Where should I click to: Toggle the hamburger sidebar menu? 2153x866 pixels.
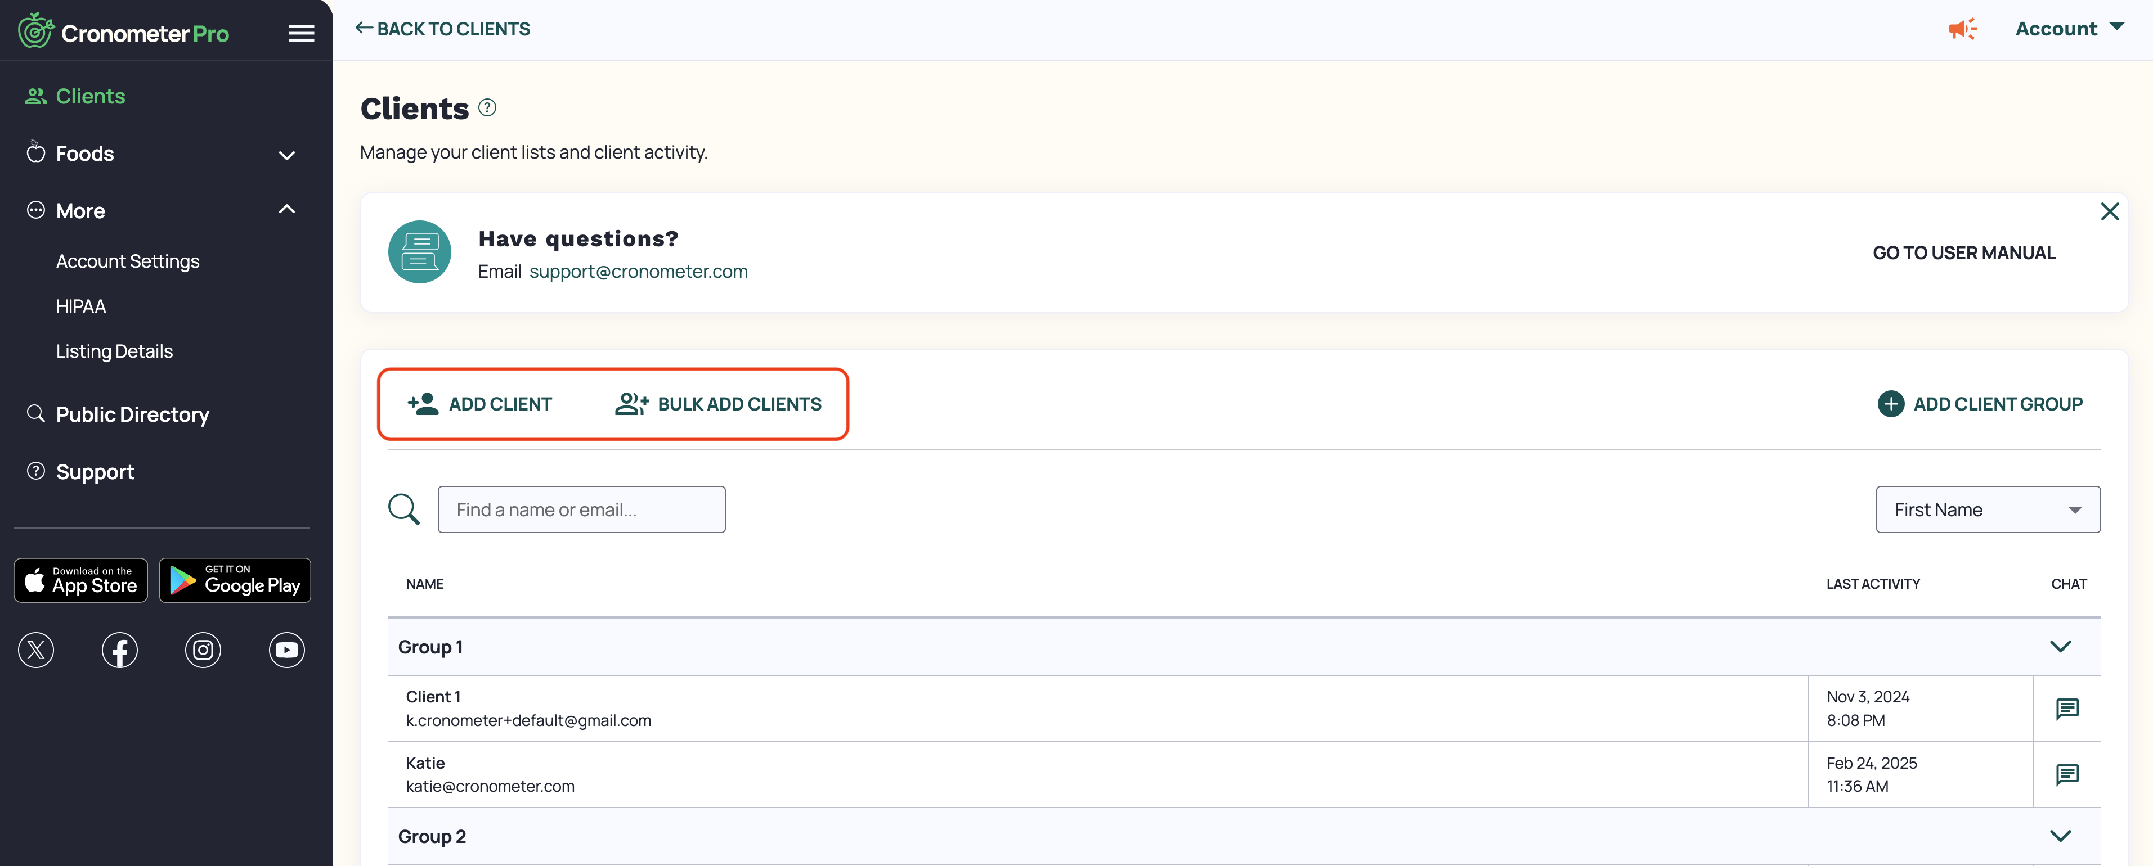(x=301, y=33)
